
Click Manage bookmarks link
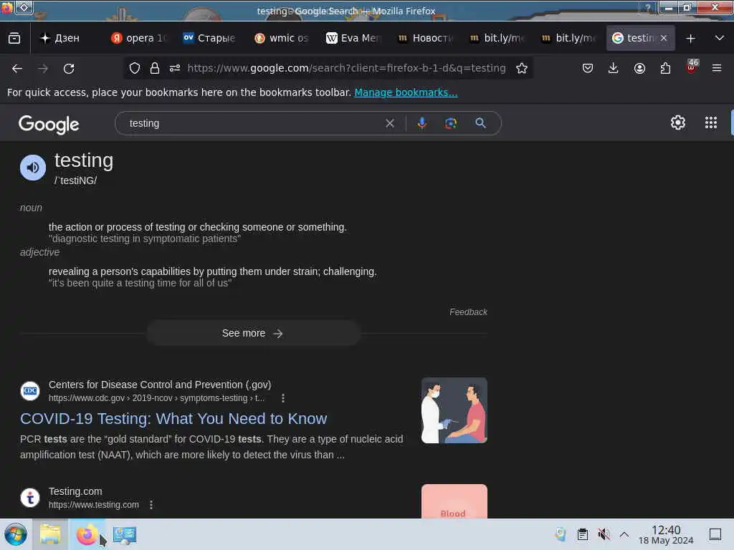[x=406, y=92]
